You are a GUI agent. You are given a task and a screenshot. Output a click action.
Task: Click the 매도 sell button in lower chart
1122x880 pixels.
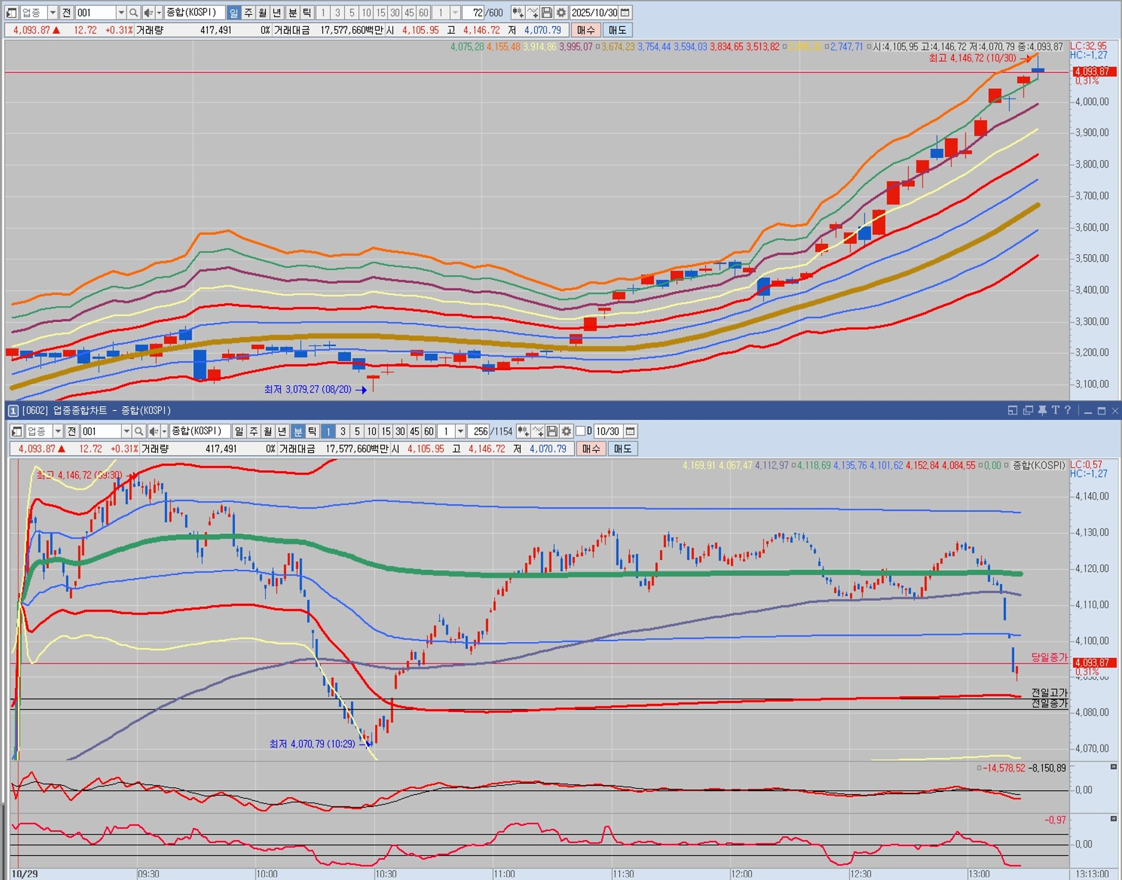(x=622, y=448)
